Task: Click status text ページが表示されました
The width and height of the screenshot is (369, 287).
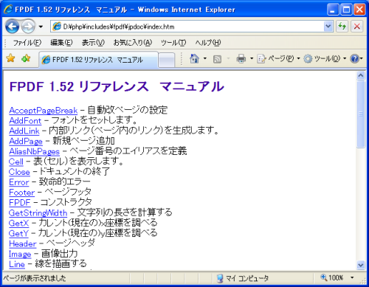Action: point(35,278)
